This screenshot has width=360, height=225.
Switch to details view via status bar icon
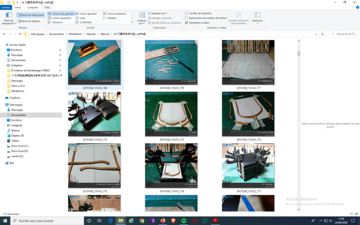click(352, 214)
